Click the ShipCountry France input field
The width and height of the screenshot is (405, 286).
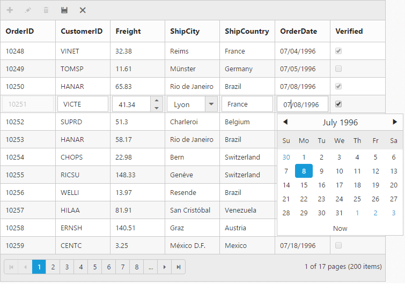point(247,104)
